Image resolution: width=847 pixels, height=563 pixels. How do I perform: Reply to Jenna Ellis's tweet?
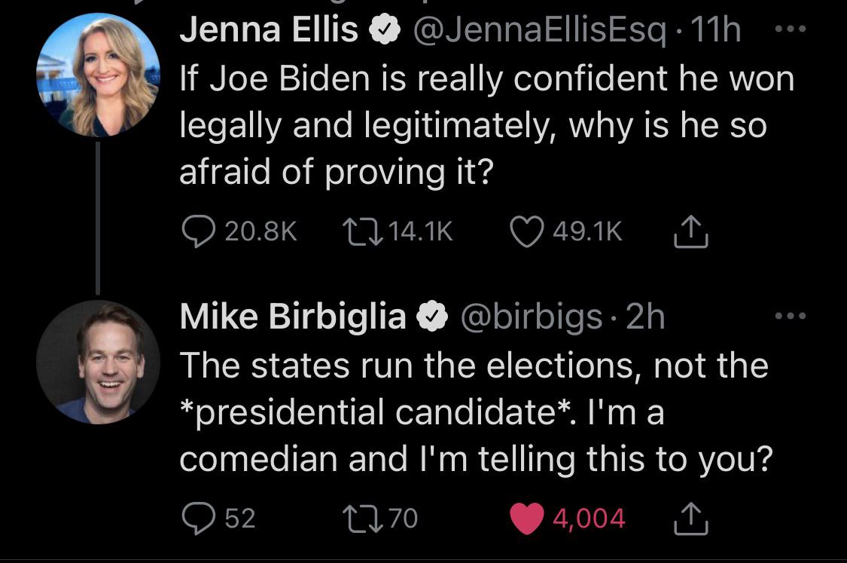[x=199, y=232]
